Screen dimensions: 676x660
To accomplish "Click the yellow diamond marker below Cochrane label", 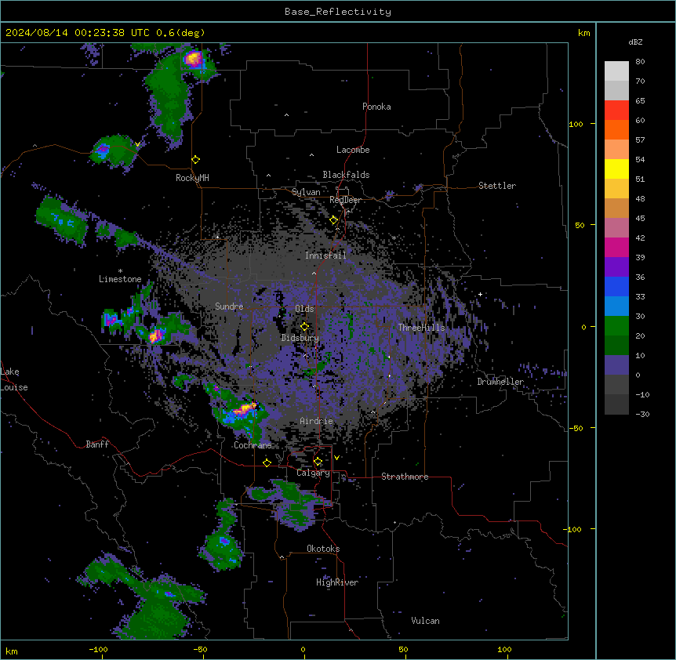I will tap(267, 462).
